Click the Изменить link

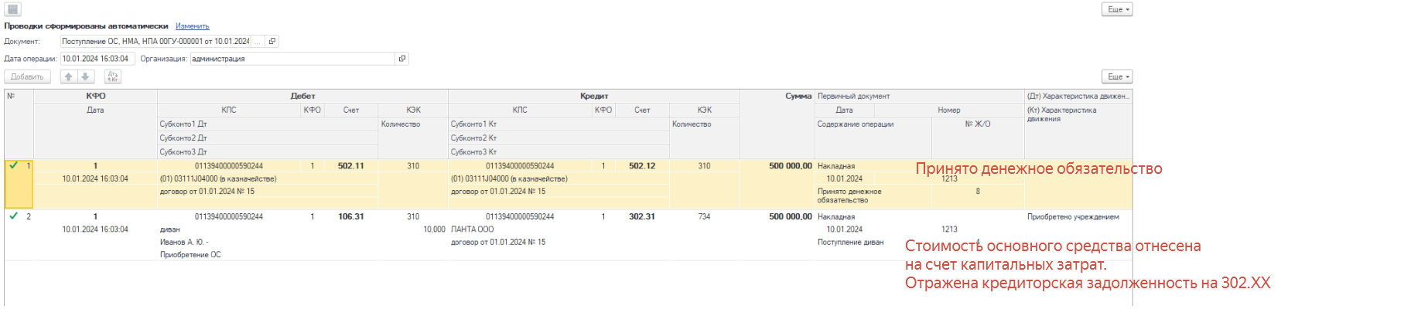(192, 26)
